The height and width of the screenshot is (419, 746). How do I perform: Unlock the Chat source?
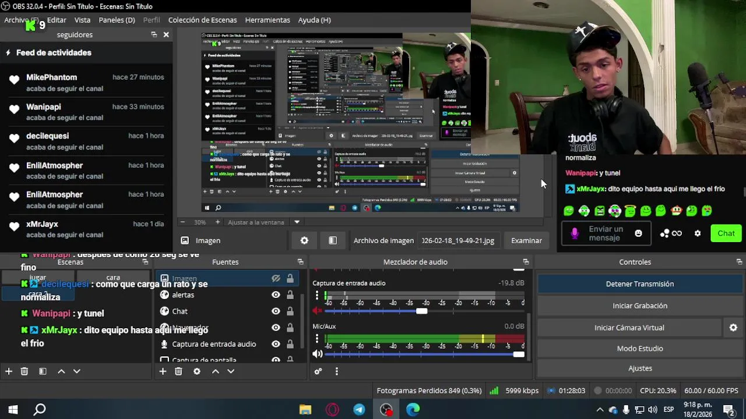click(290, 311)
